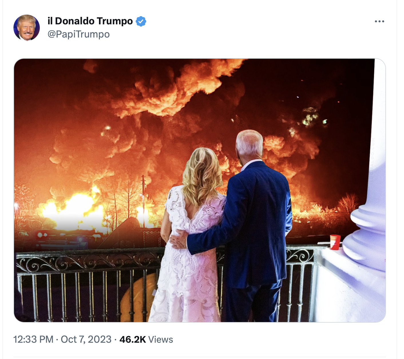
Task: Click the Oct 7, 2023 date
Action: 86,340
